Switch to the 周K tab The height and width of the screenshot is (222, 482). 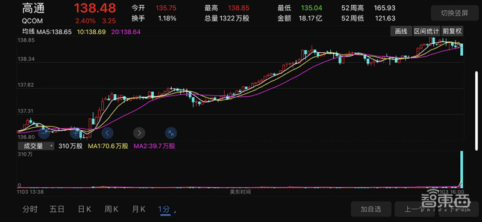pyautogui.click(x=111, y=209)
